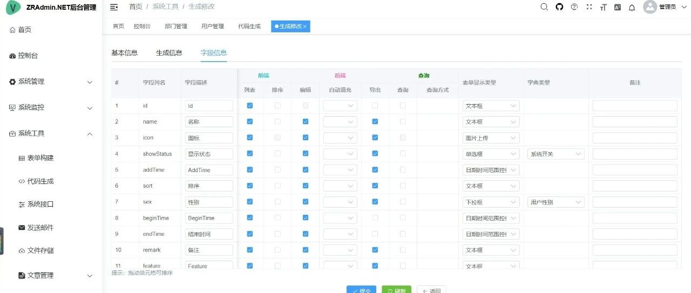Viewport: 691px width, 293px height.
Task: Click the 表单构建 form icon
Action: point(22,158)
